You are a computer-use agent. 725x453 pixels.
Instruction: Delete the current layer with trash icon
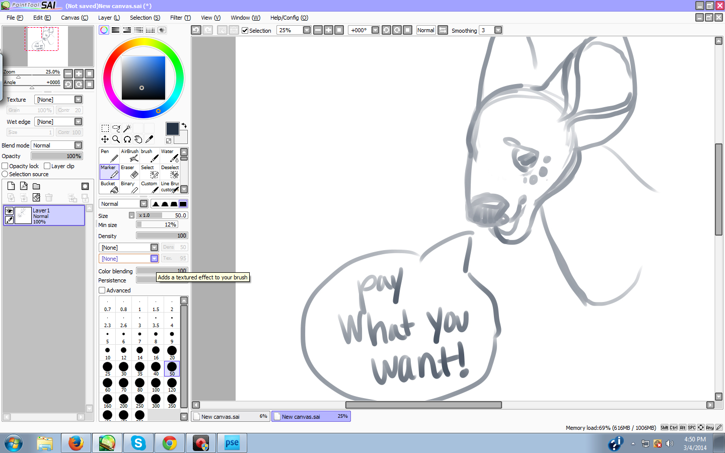[49, 197]
